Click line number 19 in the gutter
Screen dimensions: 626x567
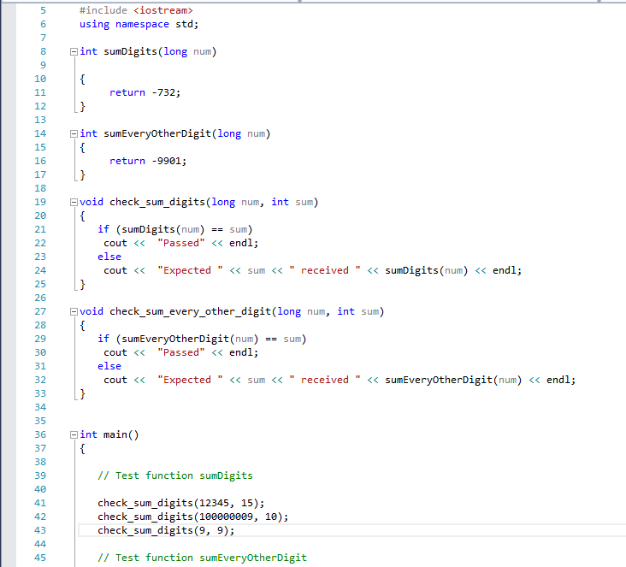pos(40,202)
